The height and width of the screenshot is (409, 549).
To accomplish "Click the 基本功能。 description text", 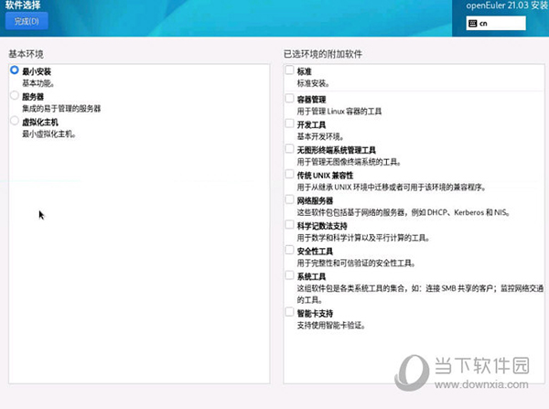I will pos(38,83).
